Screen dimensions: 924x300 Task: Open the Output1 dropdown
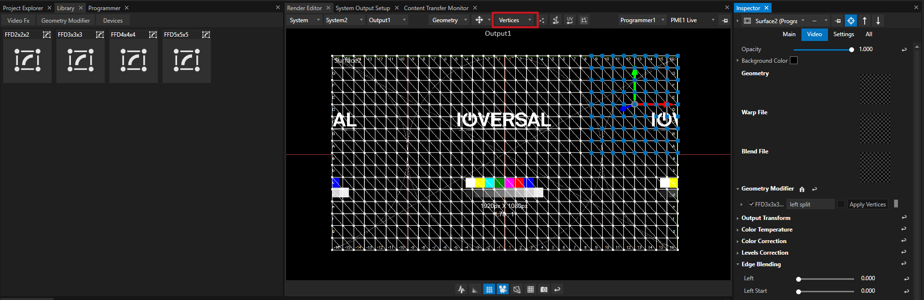(387, 20)
